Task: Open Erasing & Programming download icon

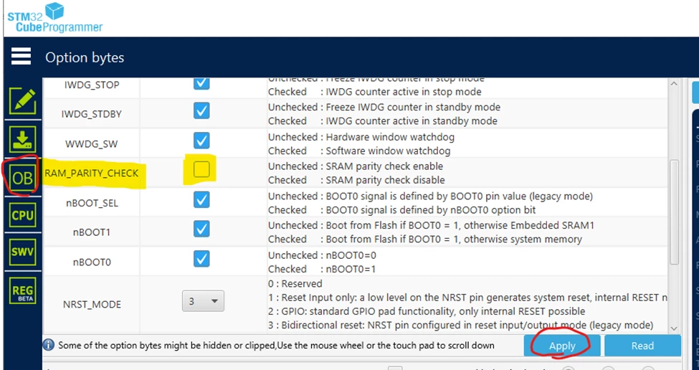Action: pyautogui.click(x=22, y=140)
